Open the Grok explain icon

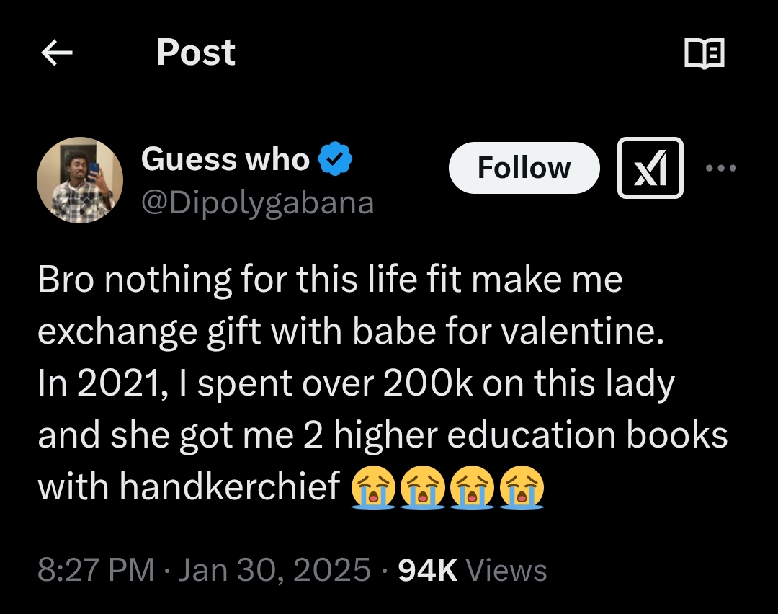point(650,168)
